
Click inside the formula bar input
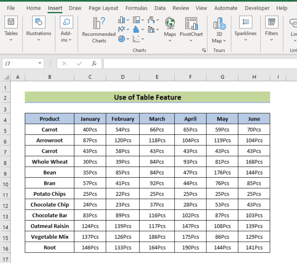coord(200,63)
